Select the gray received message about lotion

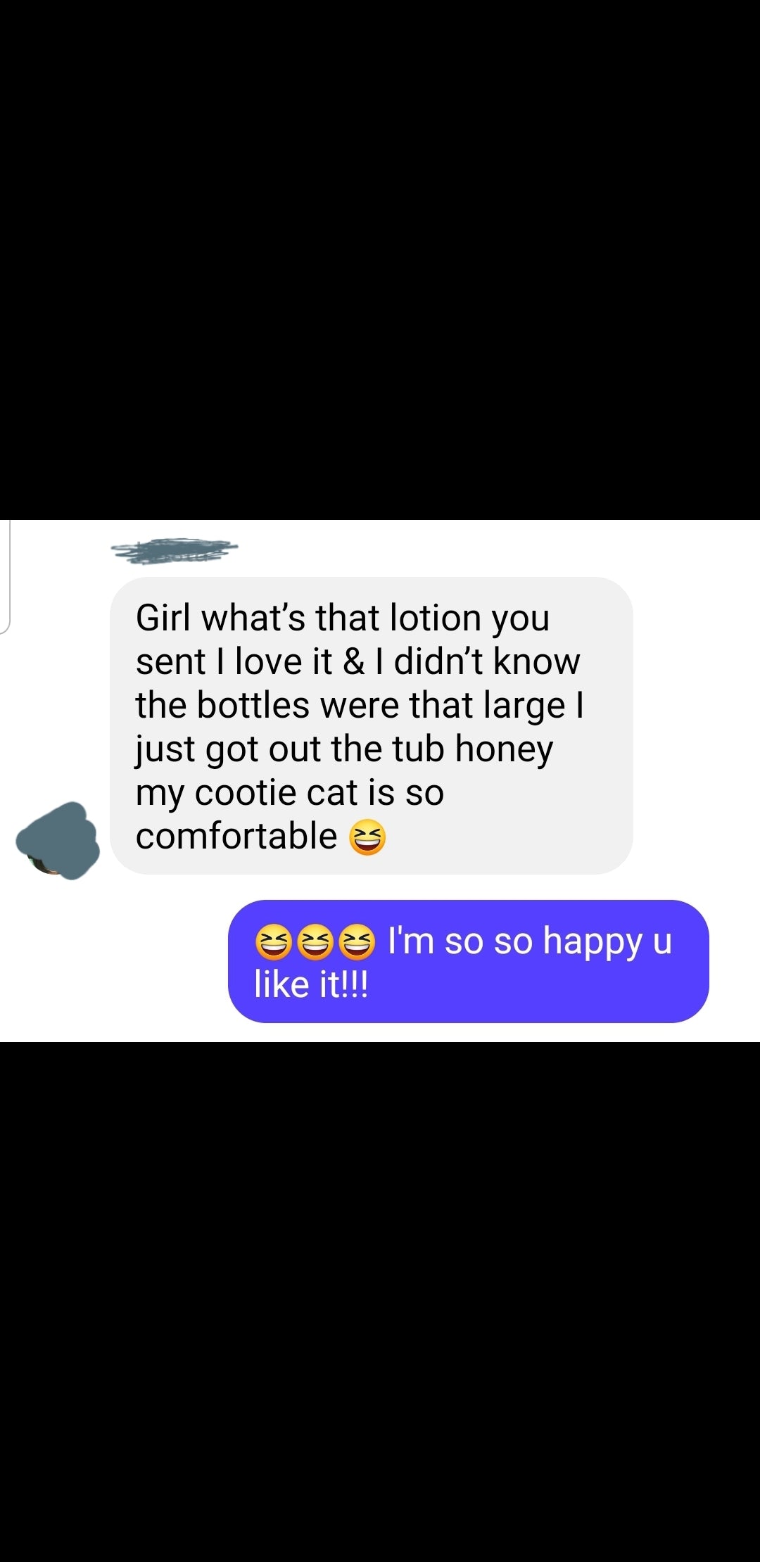coord(372,725)
